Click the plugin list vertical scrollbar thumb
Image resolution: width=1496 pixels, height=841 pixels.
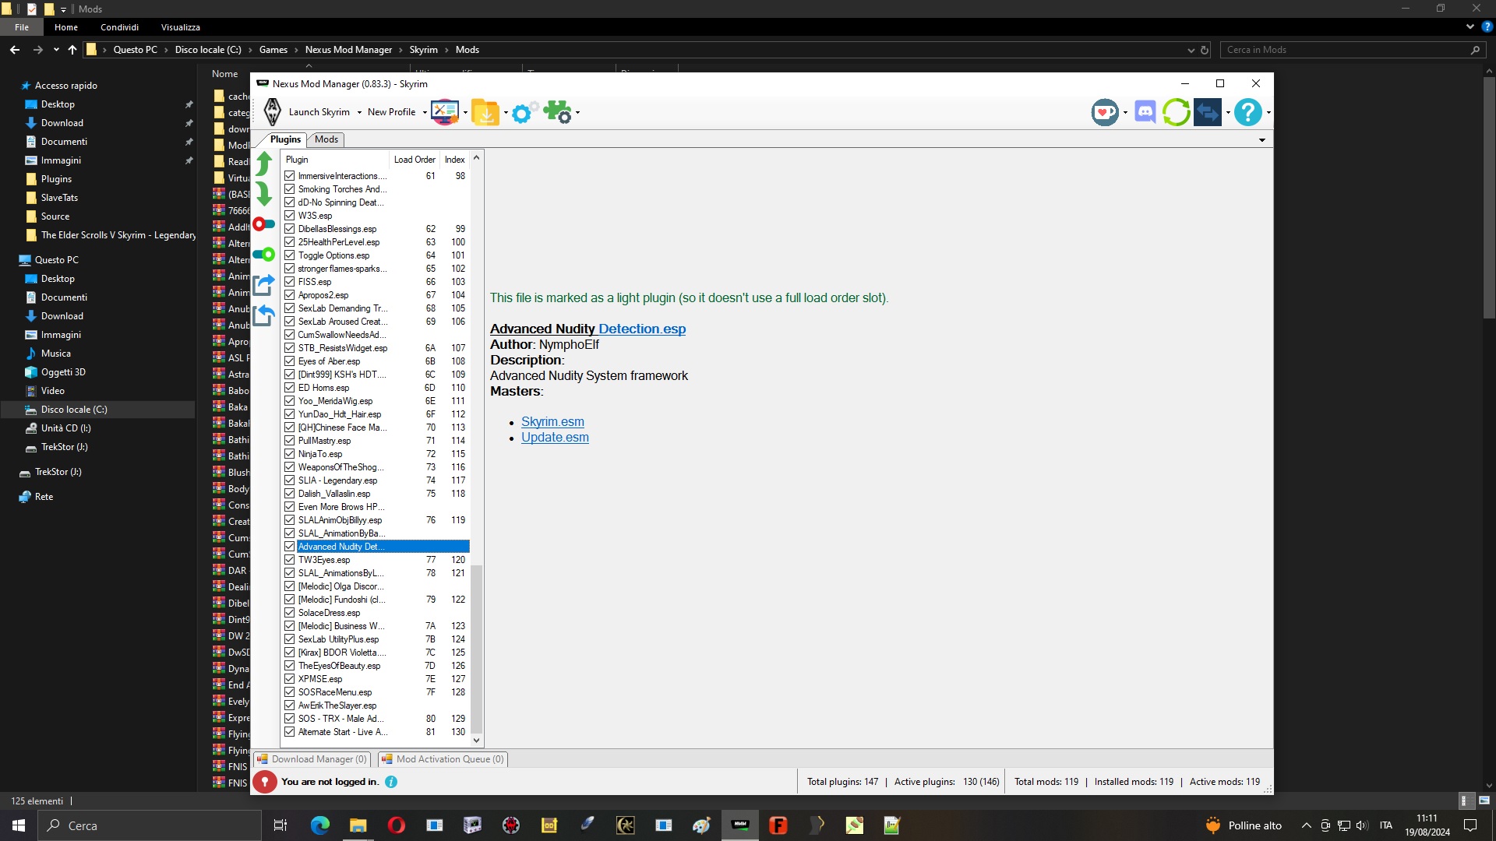point(476,649)
